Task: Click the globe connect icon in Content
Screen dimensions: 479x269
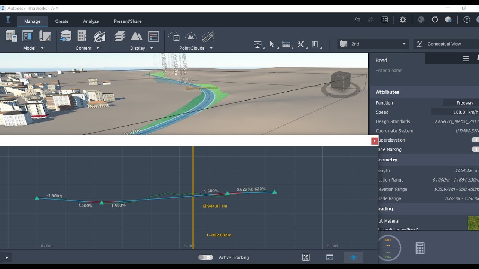Action: point(100,36)
